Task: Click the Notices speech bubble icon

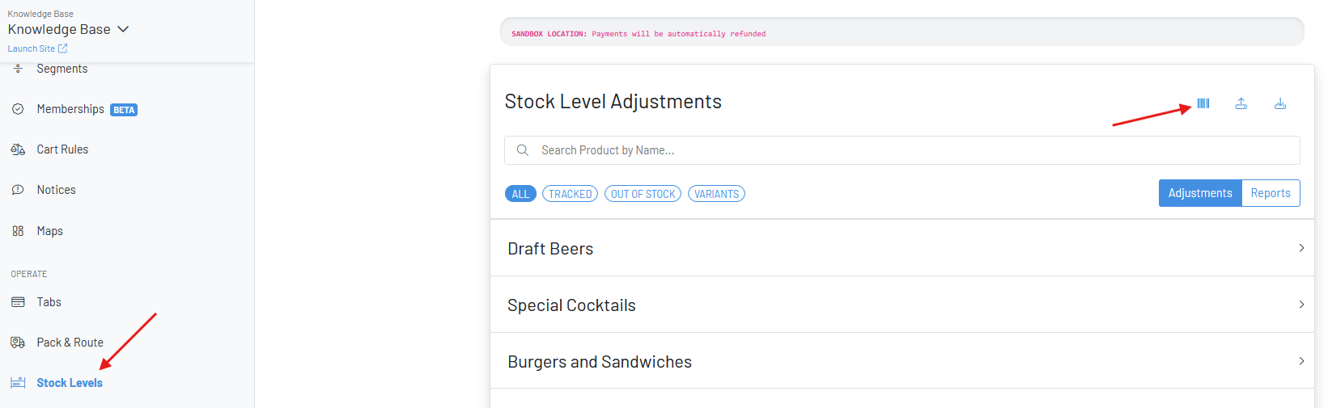Action: pyautogui.click(x=18, y=190)
